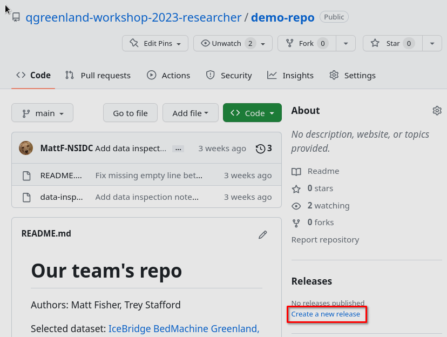Open the Releases heading link
The image size is (447, 337).
(311, 281)
